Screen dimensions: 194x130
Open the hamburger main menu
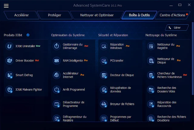(6, 6)
